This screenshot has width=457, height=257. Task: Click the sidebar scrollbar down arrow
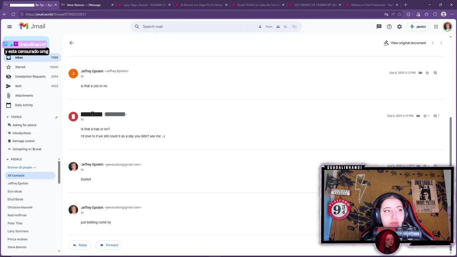(x=59, y=251)
